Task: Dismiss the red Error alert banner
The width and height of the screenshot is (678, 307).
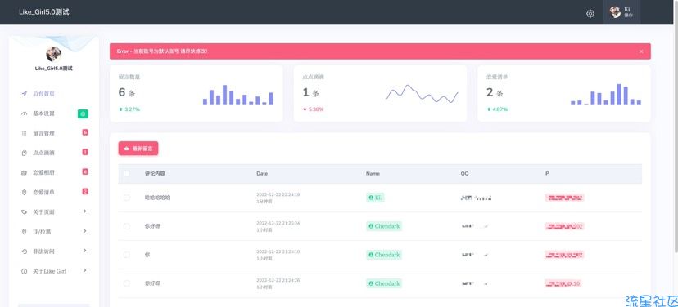Action: (x=641, y=51)
